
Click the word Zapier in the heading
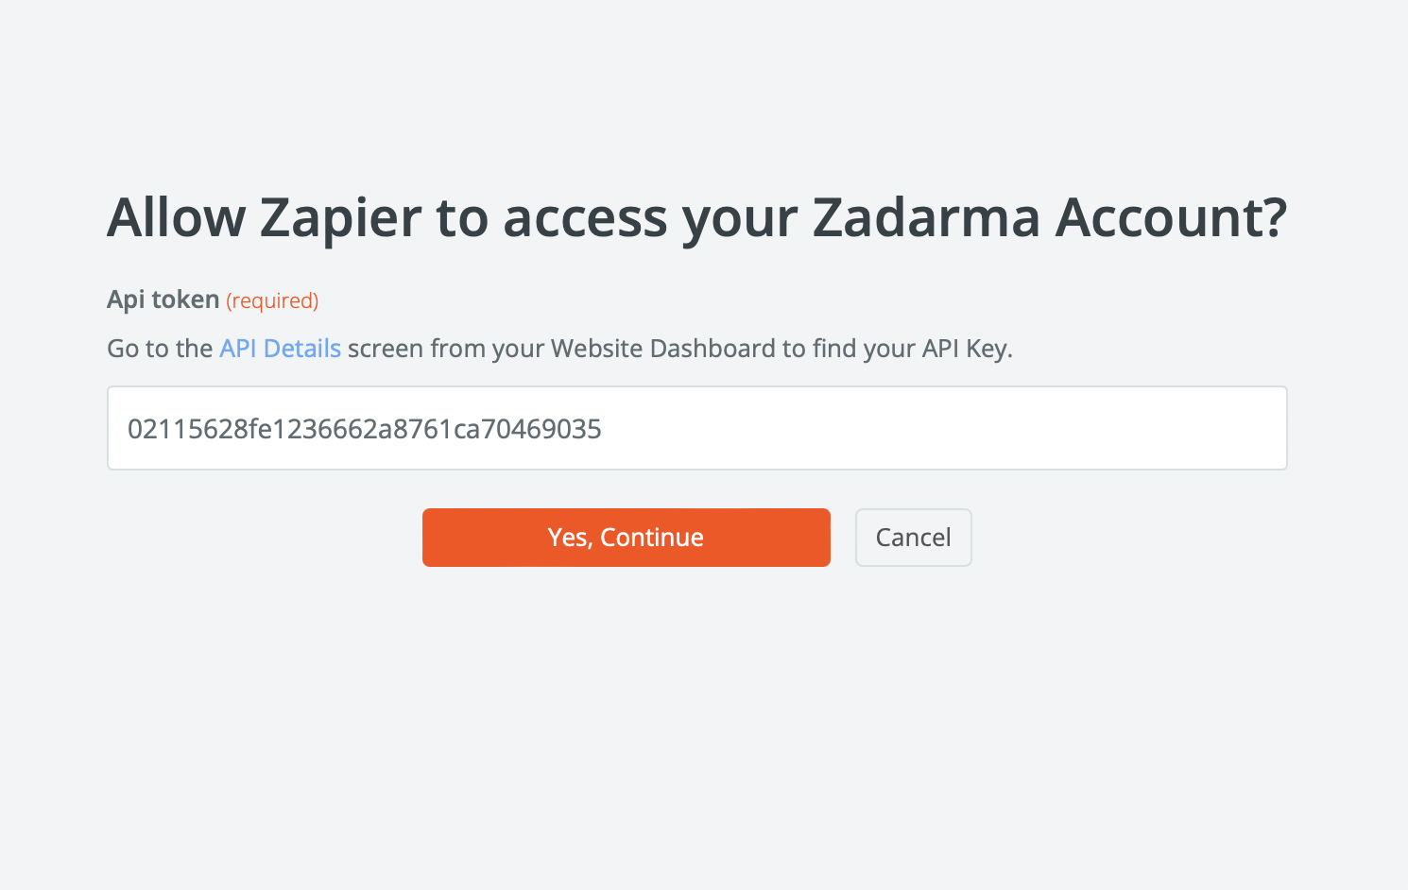(340, 217)
